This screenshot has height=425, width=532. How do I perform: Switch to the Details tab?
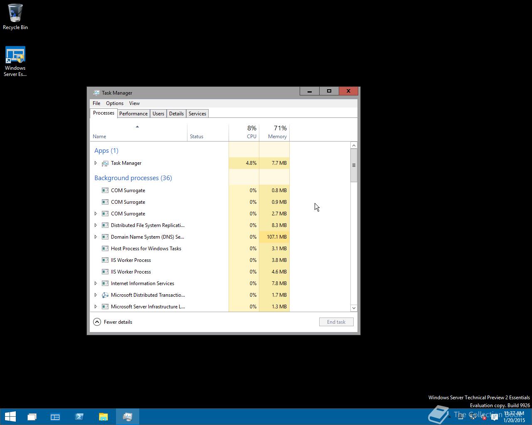[176, 114]
